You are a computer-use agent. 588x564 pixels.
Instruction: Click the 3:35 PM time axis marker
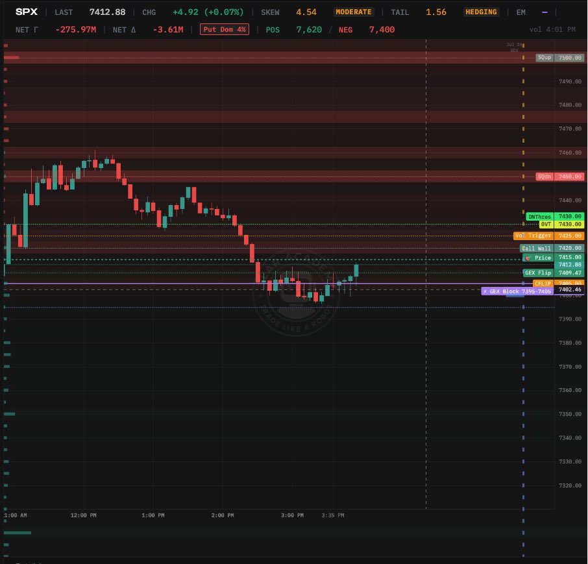coord(333,515)
